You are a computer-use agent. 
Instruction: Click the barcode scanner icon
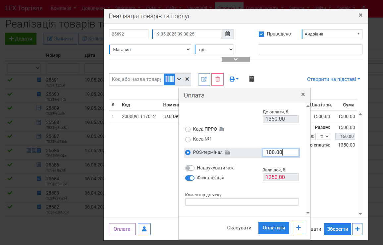coord(169,79)
